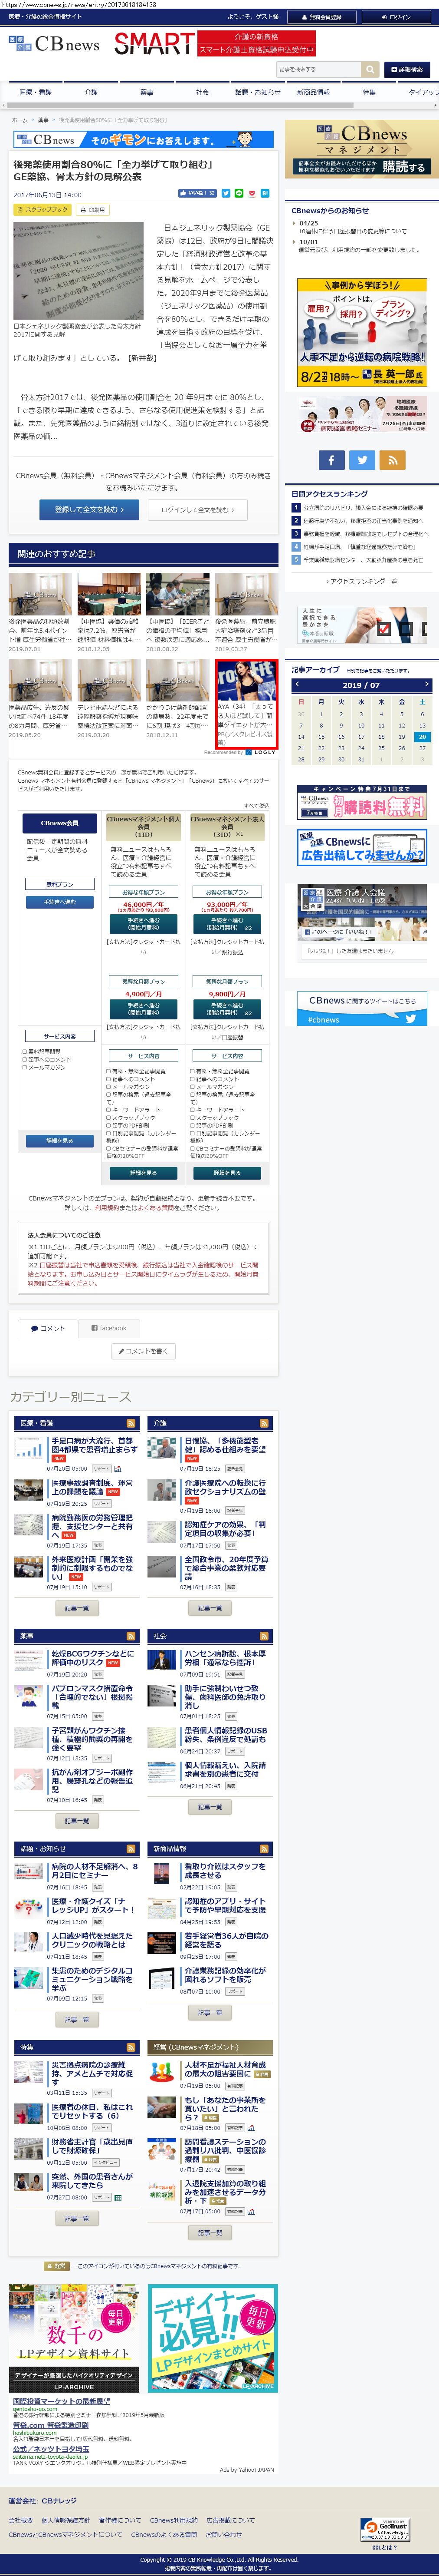Click CBnews logo in header
The height and width of the screenshot is (2576, 439).
54,44
